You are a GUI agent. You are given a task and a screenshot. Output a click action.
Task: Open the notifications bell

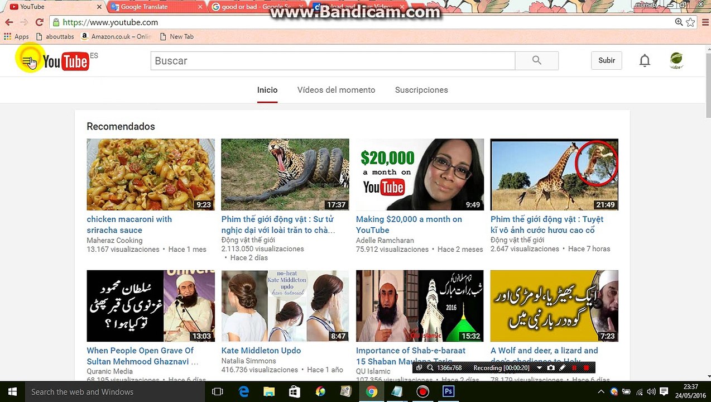(645, 60)
